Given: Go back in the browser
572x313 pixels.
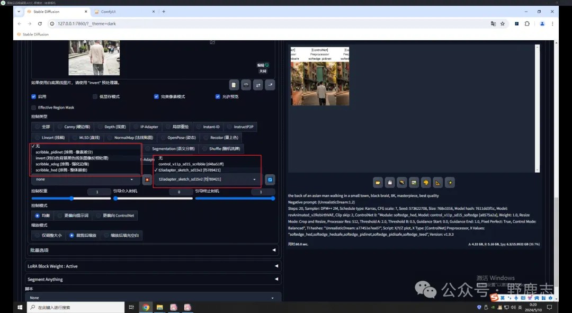Looking at the screenshot, I should coord(20,24).
